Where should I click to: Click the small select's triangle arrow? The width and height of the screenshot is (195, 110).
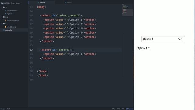coord(149,48)
